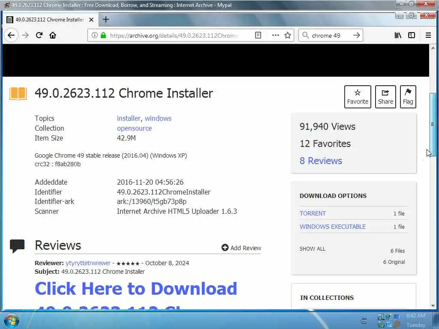Open the installer topic link
The image size is (439, 329).
[x=129, y=118]
